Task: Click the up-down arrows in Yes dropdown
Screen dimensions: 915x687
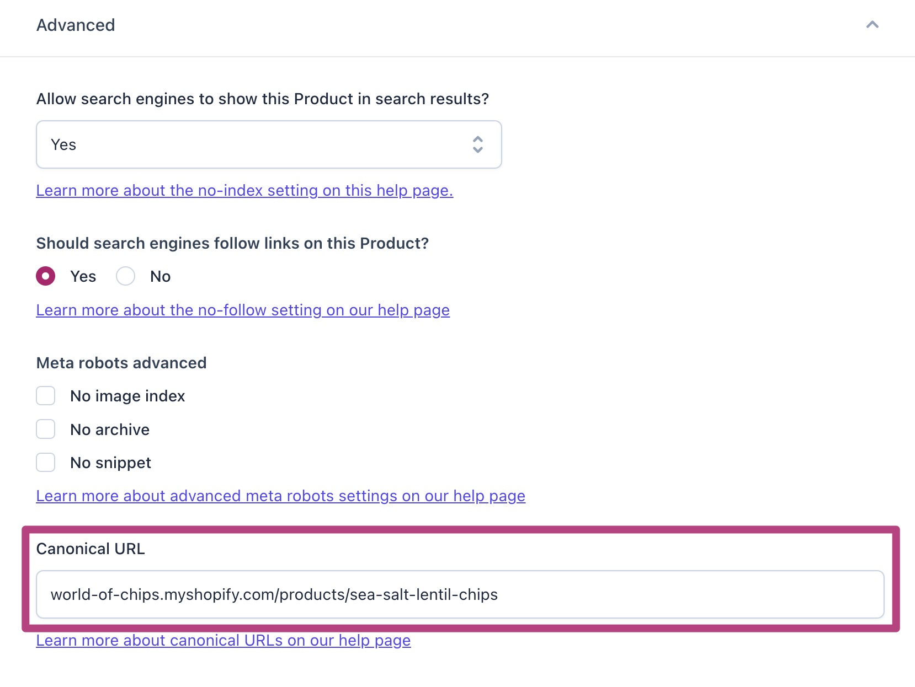Action: pyautogui.click(x=478, y=144)
